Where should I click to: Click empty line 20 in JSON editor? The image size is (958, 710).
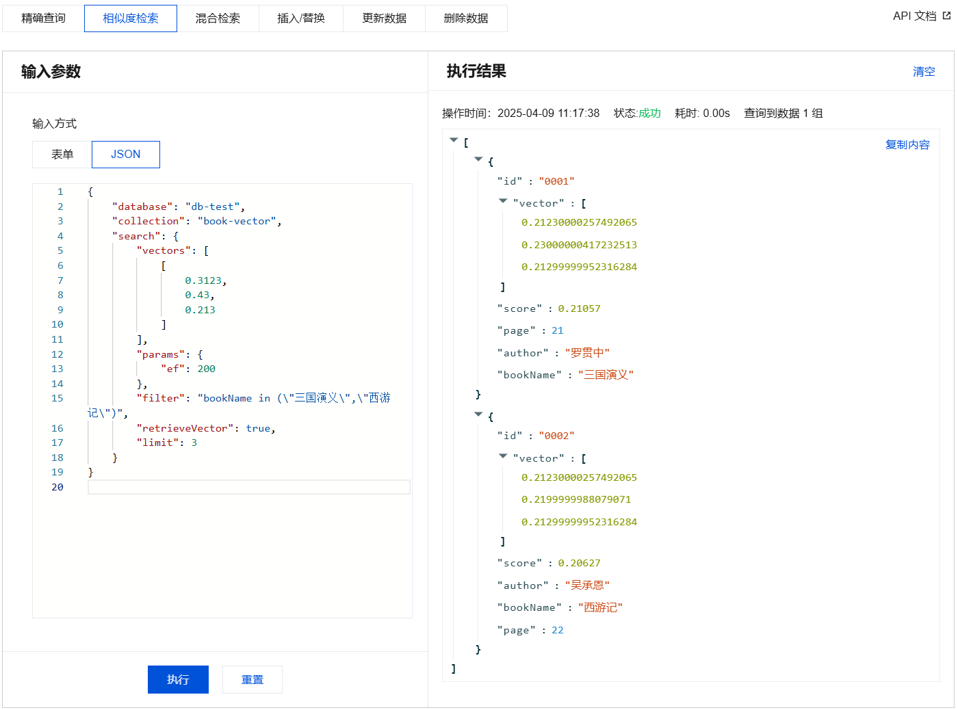click(x=248, y=487)
